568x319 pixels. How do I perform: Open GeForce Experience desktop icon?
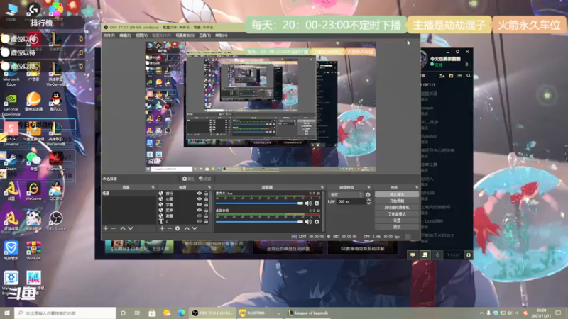pyautogui.click(x=11, y=105)
